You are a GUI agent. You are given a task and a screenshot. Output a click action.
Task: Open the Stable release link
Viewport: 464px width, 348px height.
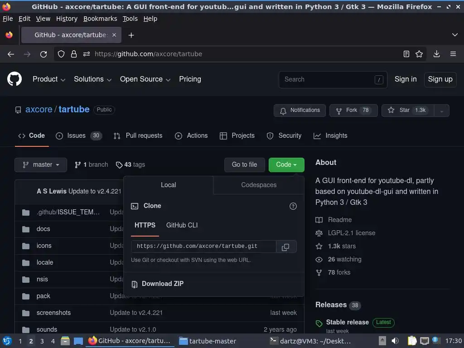click(x=348, y=322)
